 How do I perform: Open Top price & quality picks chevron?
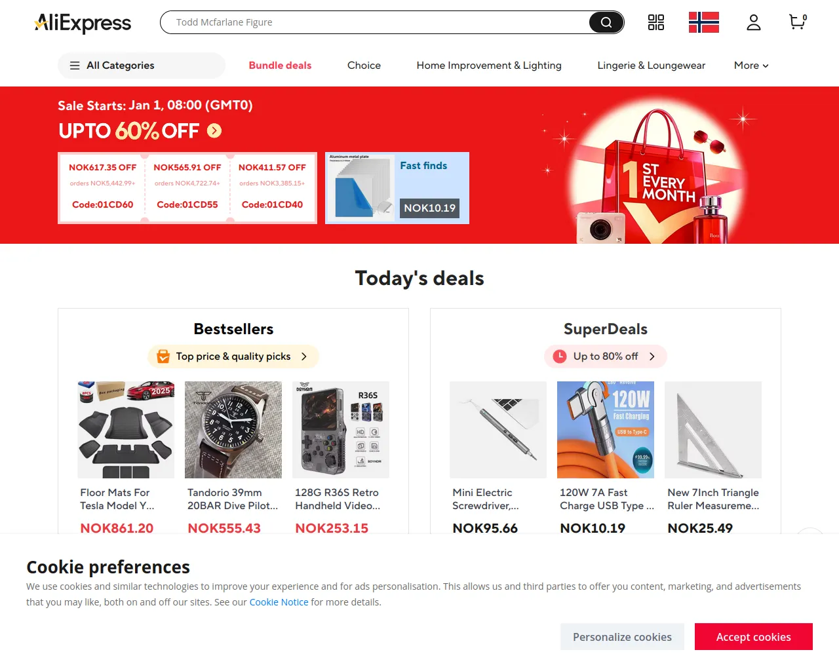tap(303, 356)
